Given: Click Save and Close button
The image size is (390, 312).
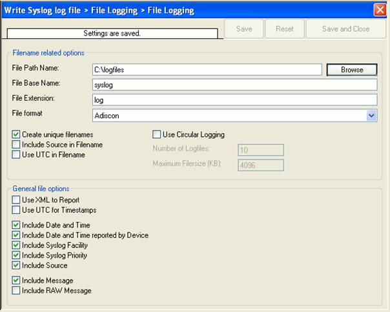Looking at the screenshot, I should (x=345, y=29).
